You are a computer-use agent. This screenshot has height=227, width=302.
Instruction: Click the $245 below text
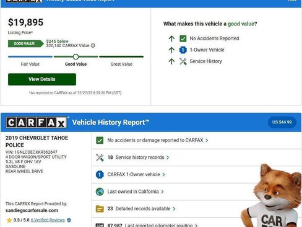click(58, 41)
